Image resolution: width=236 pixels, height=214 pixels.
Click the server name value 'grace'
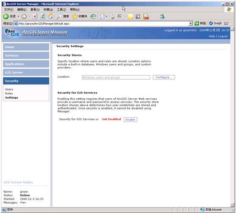pos(24,192)
